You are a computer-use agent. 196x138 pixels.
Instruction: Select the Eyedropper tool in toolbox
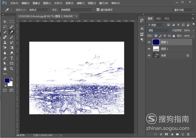pyautogui.click(x=12, y=32)
